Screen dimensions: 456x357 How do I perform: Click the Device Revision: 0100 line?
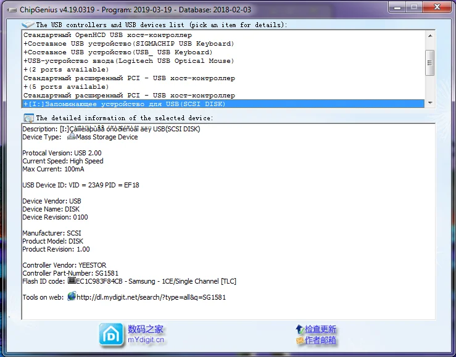click(x=56, y=217)
